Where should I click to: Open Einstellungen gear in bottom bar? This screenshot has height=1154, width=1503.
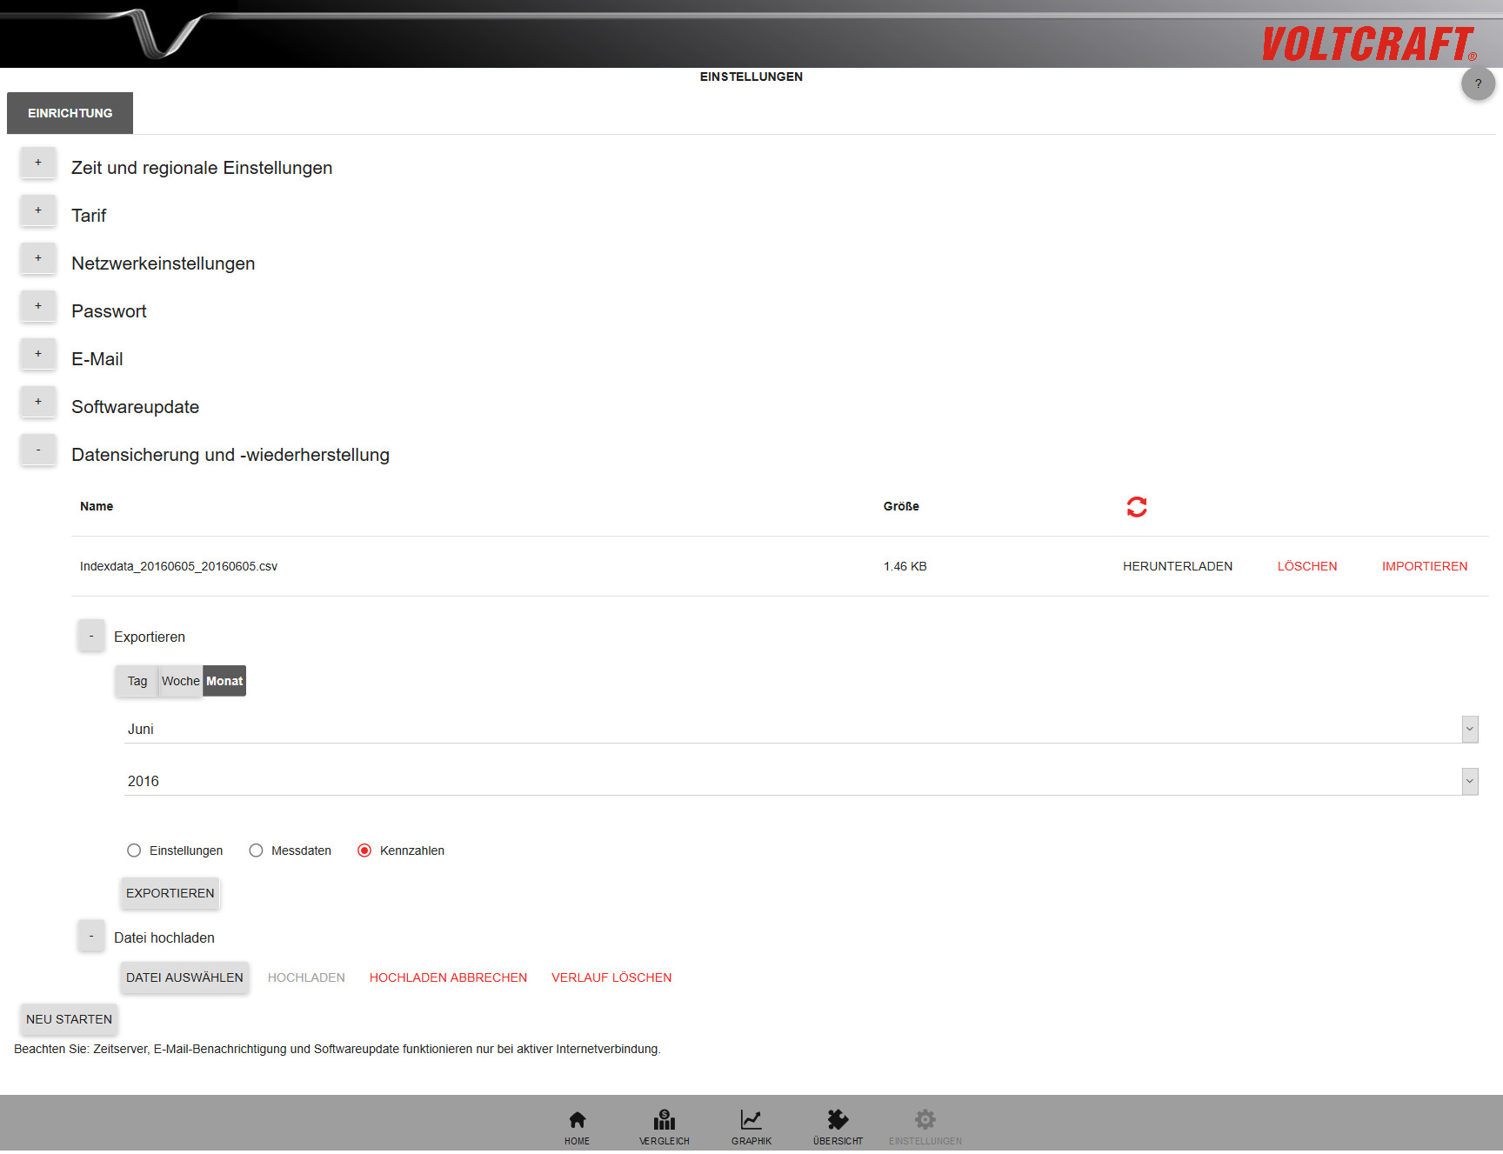click(x=925, y=1128)
